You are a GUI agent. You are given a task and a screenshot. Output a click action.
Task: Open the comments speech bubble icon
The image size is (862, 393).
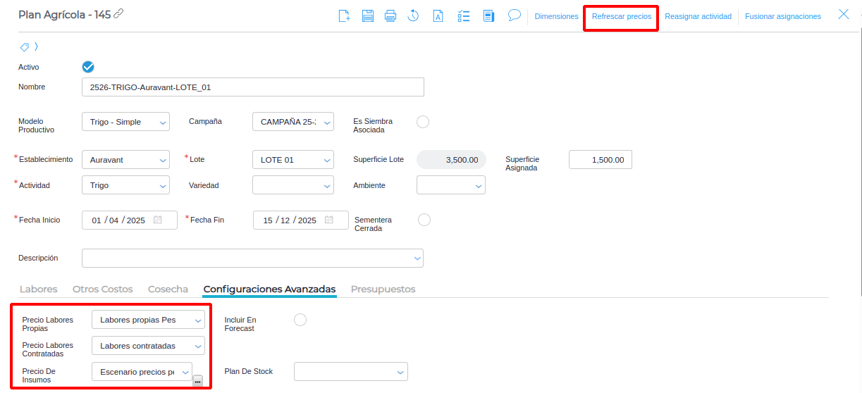point(515,15)
